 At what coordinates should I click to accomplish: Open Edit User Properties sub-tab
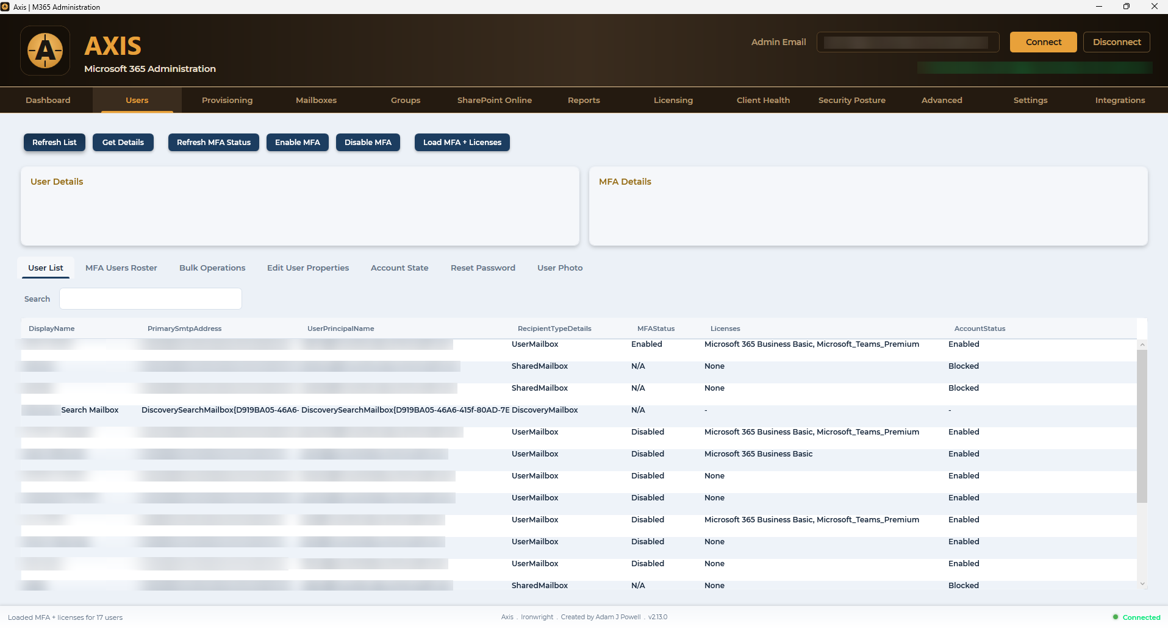coord(308,268)
